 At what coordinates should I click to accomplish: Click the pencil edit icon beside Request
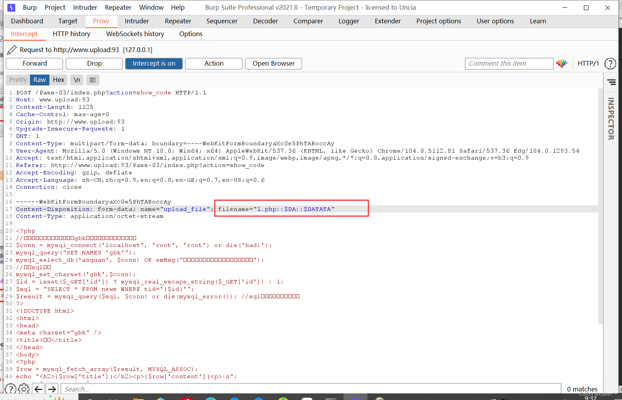click(12, 50)
